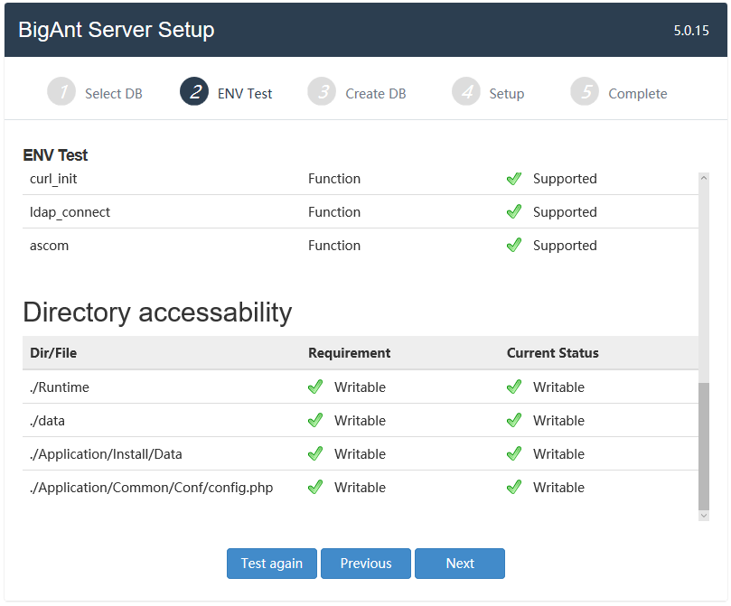Click the version number 5.0.15
This screenshot has height=606, width=731.
pos(691,31)
